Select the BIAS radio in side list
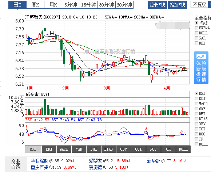This screenshot has height=172, width=211. coord(196,119)
